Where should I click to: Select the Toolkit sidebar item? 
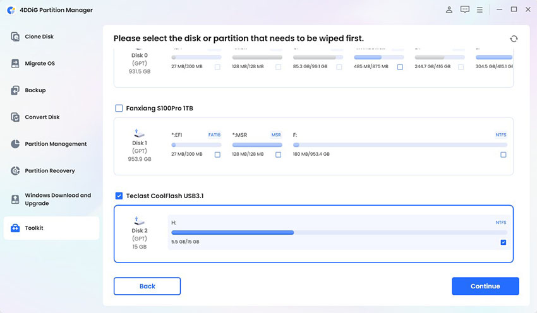[51, 228]
